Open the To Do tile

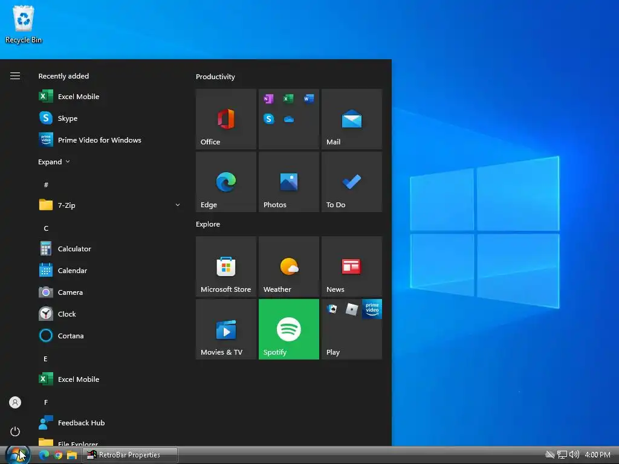[351, 182]
